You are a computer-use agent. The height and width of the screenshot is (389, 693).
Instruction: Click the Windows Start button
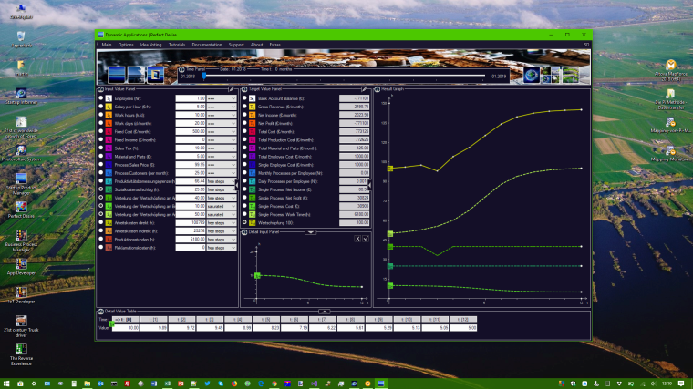point(6,384)
